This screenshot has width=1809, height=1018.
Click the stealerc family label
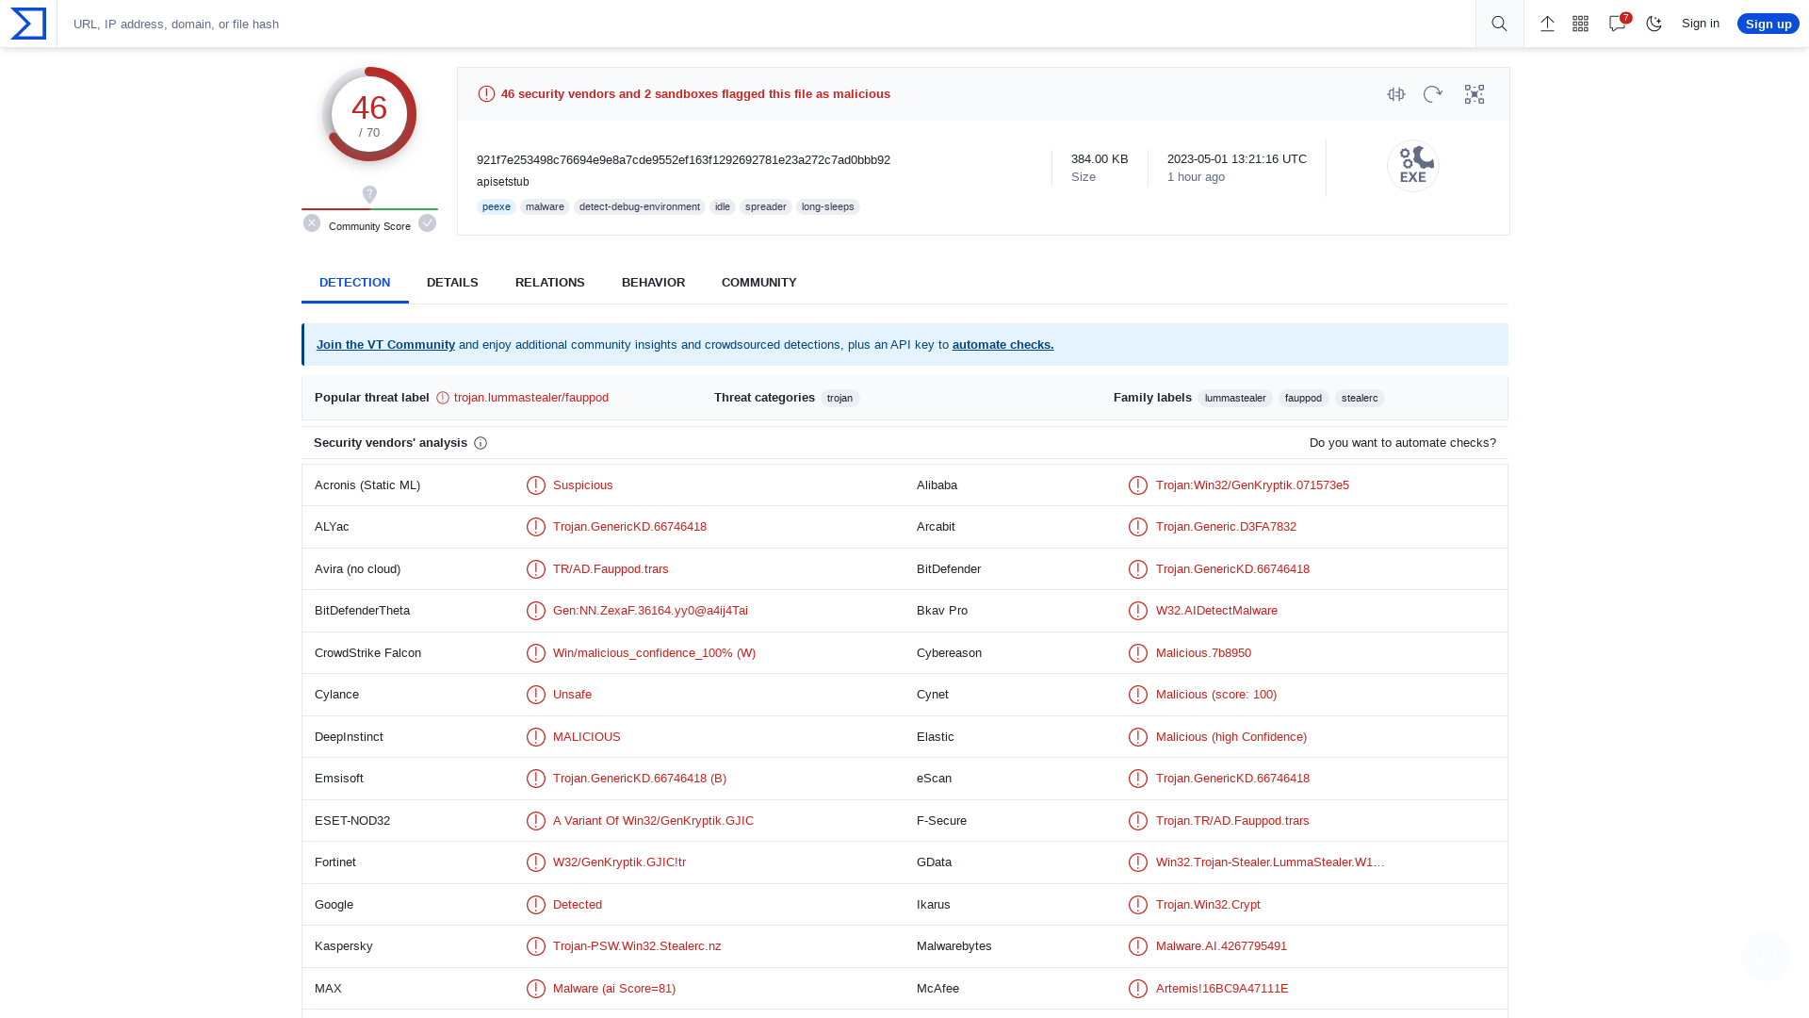click(1360, 399)
